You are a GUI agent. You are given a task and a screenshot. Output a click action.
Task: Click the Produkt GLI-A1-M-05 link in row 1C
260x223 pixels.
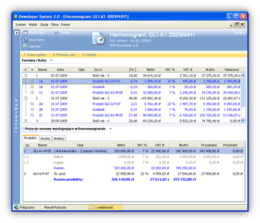click(107, 92)
